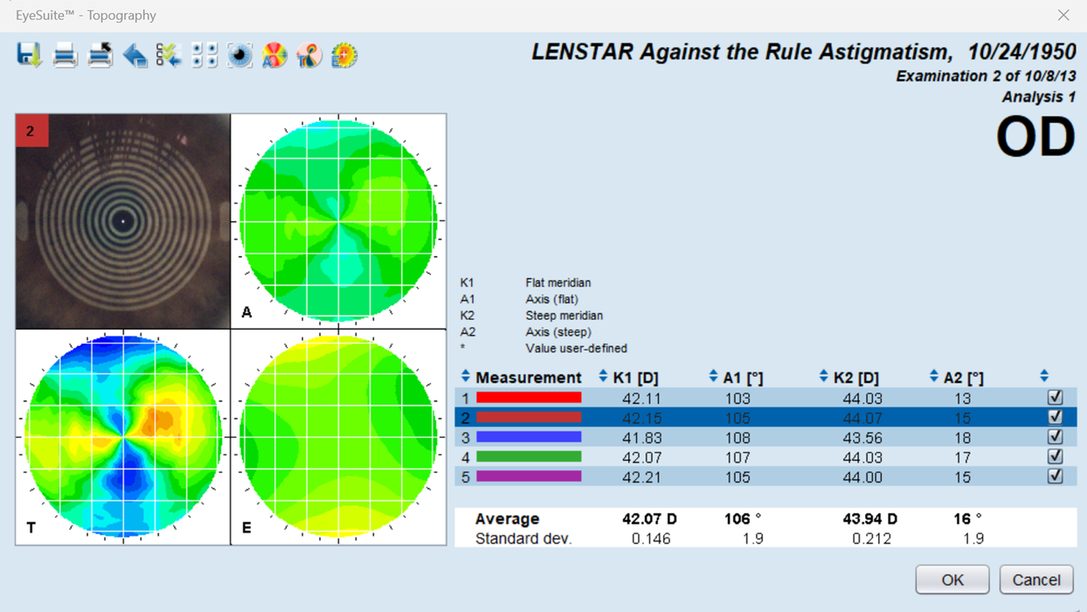Select the multiple map view icon

[204, 54]
